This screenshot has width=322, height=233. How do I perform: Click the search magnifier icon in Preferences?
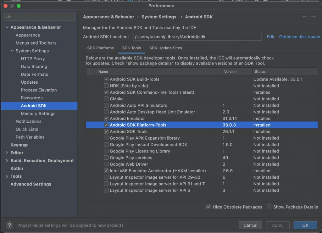coord(8,17)
